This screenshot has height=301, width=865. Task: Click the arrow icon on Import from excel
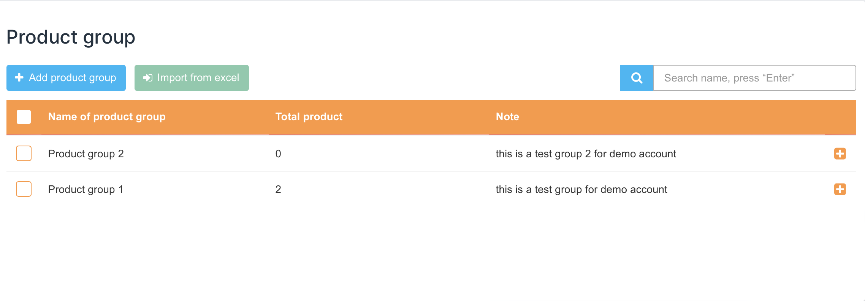coord(147,78)
